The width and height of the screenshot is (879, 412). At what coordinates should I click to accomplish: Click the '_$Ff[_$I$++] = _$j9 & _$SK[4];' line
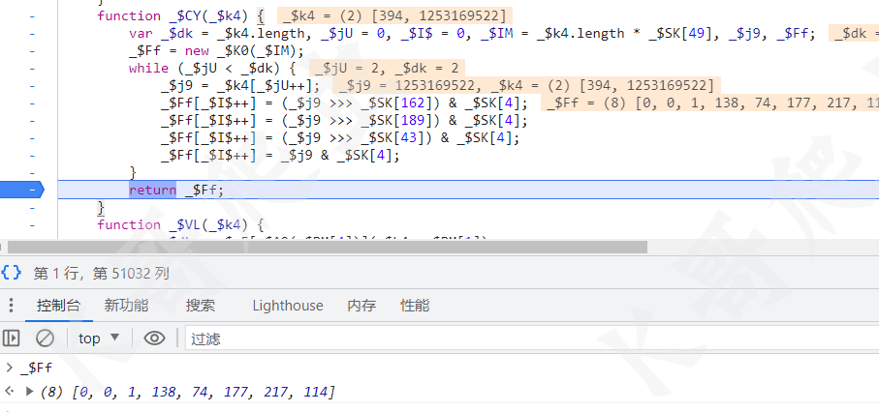(x=280, y=156)
